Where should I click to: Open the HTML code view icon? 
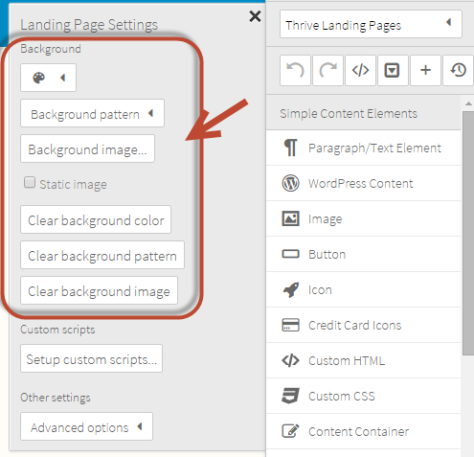360,70
